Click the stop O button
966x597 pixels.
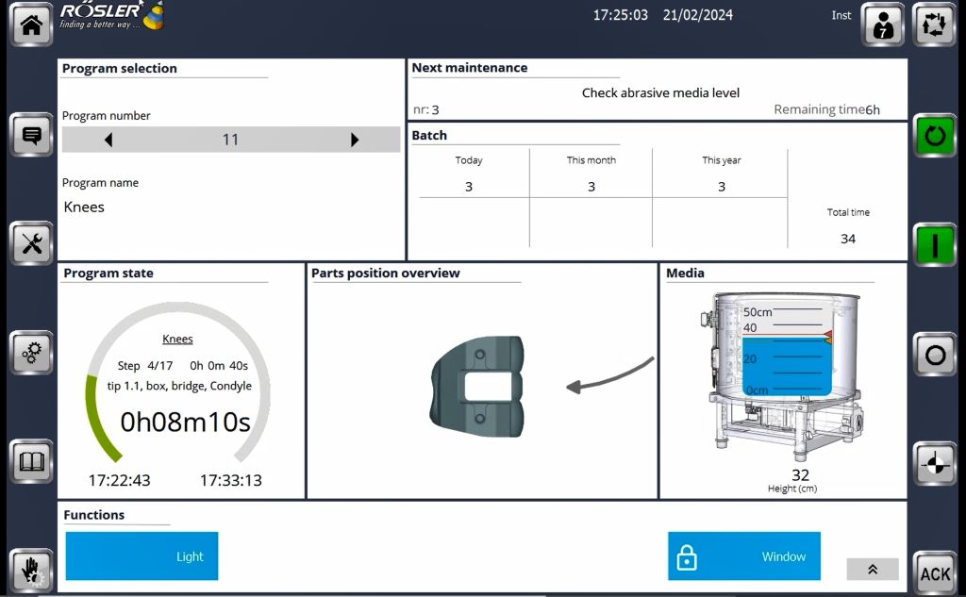coord(935,355)
